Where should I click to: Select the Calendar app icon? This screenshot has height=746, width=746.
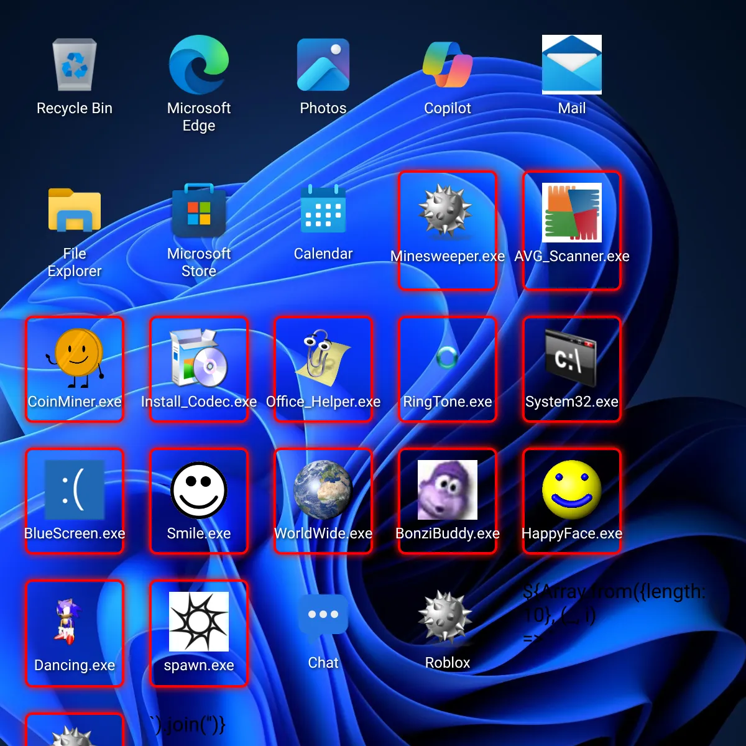pos(323,210)
